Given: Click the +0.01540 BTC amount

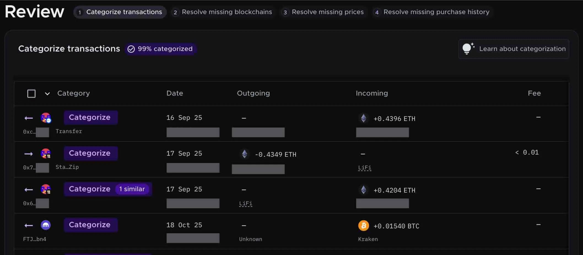Looking at the screenshot, I should pos(396,226).
